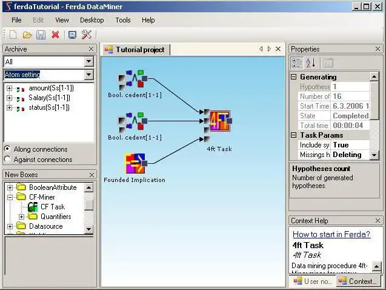386x290 pixels.
Task: Select CF Task in New Boxes
Action: click(53, 207)
